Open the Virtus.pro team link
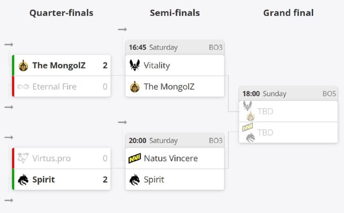 click(x=52, y=158)
